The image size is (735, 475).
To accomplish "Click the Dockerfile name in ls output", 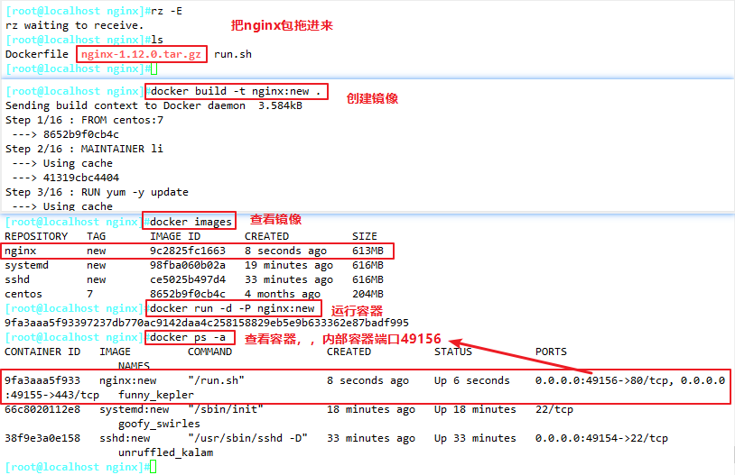I will tap(37, 54).
